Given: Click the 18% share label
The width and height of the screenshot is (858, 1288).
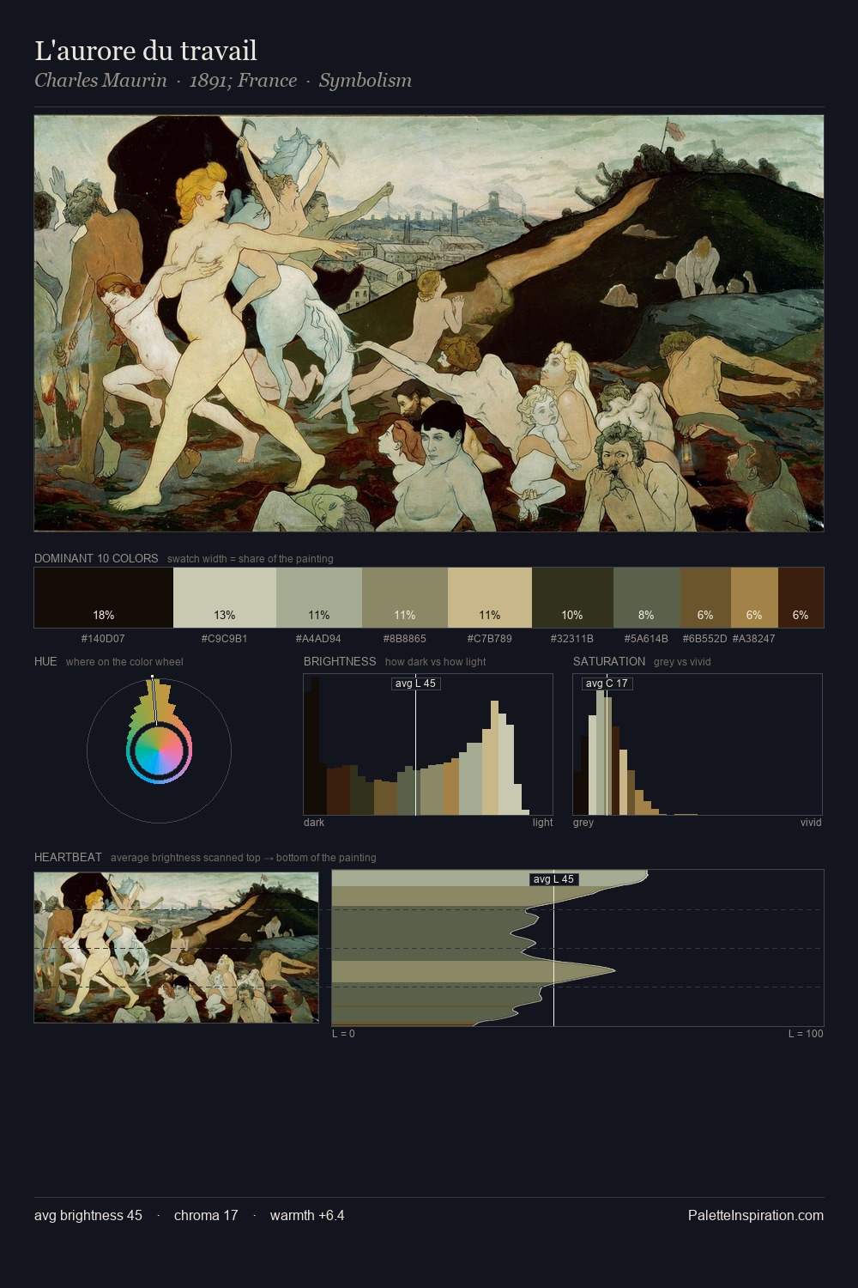Looking at the screenshot, I should click(104, 615).
